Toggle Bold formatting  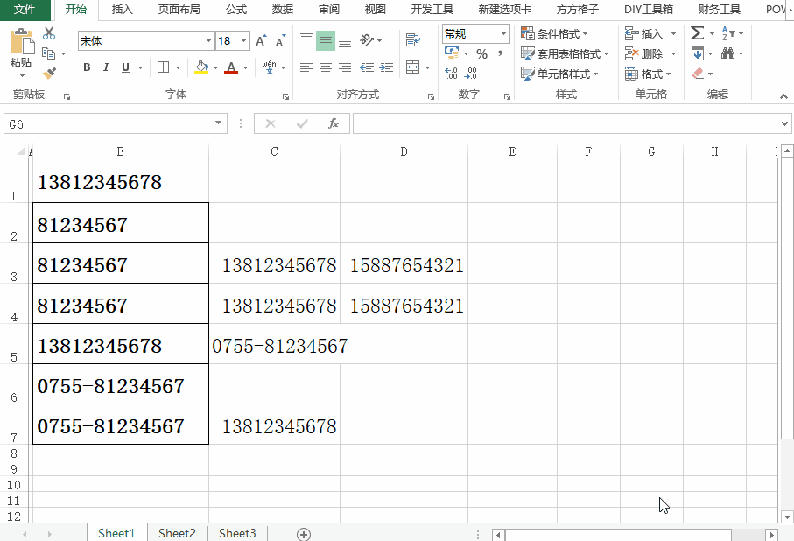click(87, 67)
